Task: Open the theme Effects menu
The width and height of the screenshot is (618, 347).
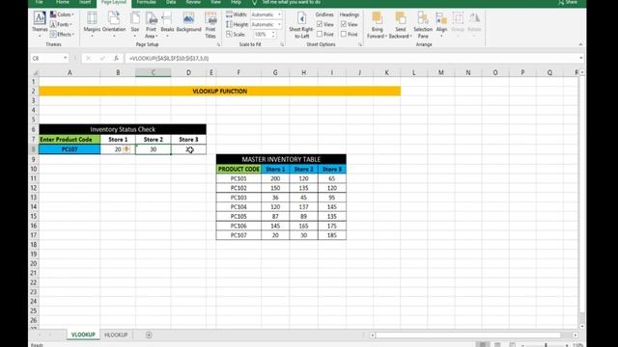Action: coord(62,35)
